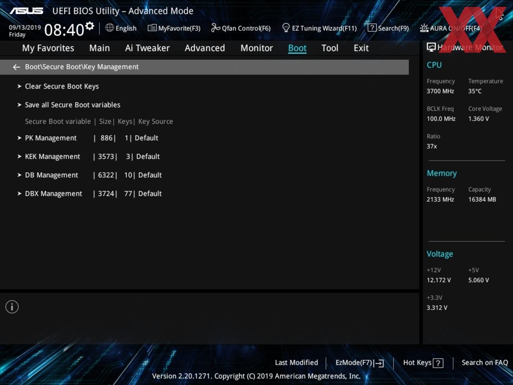Click the KEK size value 3573
Screen dimensions: 513x385
106,156
